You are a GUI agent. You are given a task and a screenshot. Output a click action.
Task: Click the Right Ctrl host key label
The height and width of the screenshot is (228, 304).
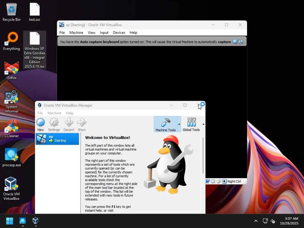[x=234, y=181]
